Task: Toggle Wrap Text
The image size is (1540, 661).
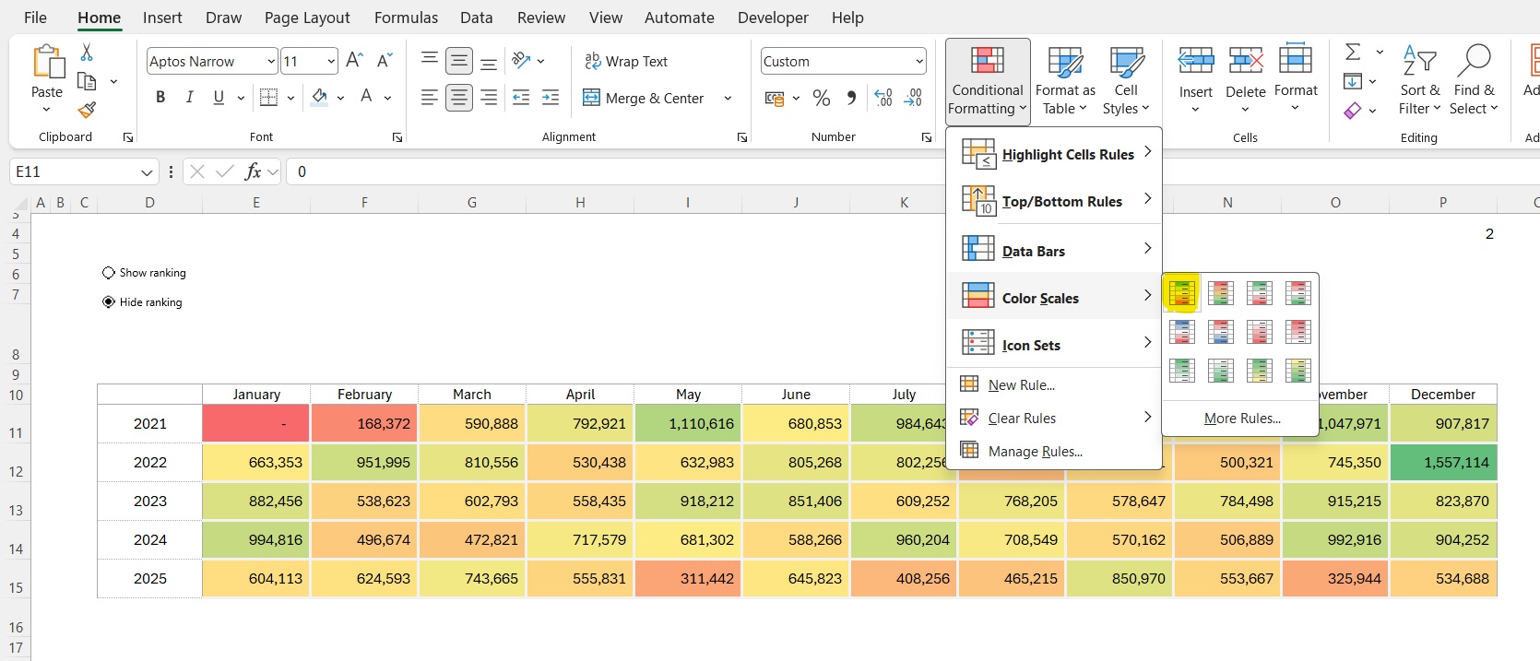Action: [626, 61]
